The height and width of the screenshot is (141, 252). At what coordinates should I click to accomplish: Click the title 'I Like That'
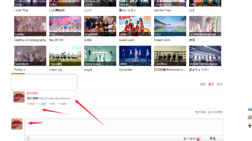[x=21, y=10]
